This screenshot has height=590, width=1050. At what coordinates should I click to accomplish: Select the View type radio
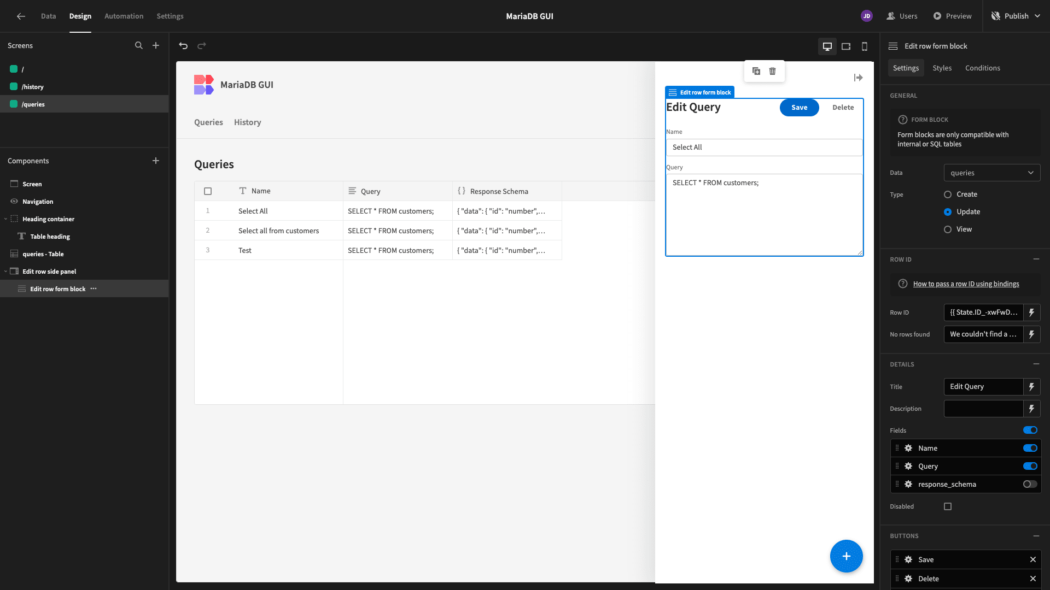[948, 229]
